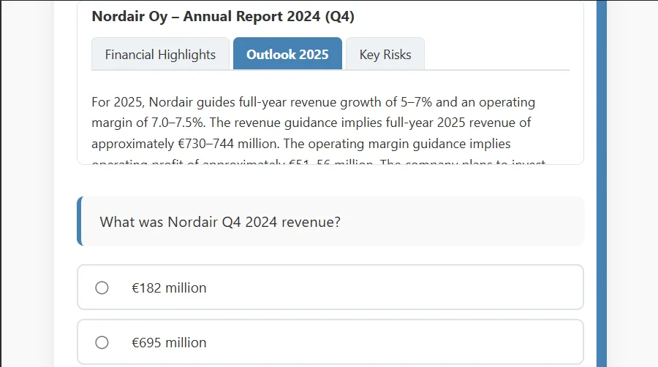Select the Outlook 2025 tab
The width and height of the screenshot is (658, 367).
point(287,54)
